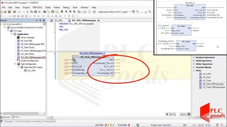Select the pan (cross-arrows) tool in the editor
The width and height of the screenshot is (227, 127).
pyautogui.click(x=171, y=114)
